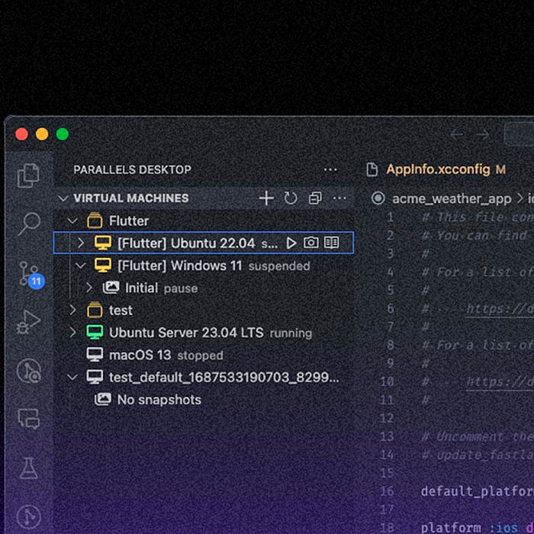Screen dimensions: 534x534
Task: Refresh the virtual machines list
Action: coord(291,198)
